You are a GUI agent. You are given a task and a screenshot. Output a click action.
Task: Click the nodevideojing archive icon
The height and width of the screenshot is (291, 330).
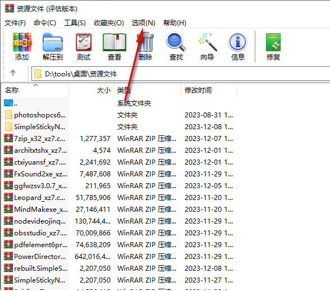tap(8, 221)
